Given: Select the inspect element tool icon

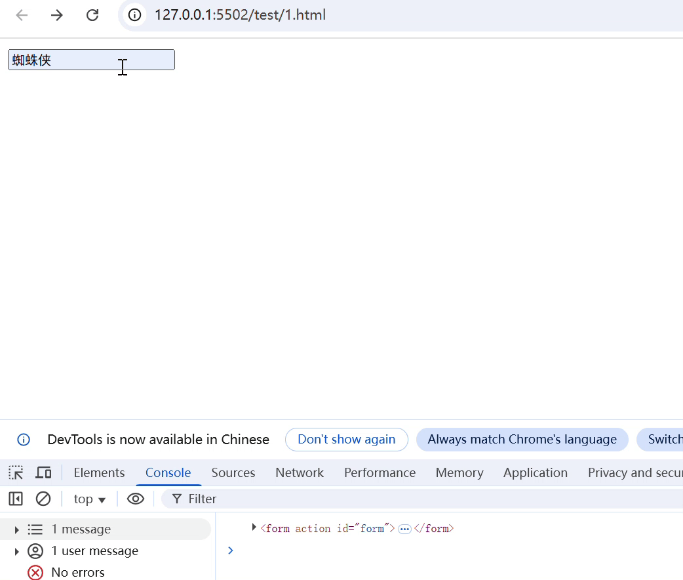Looking at the screenshot, I should pyautogui.click(x=15, y=472).
